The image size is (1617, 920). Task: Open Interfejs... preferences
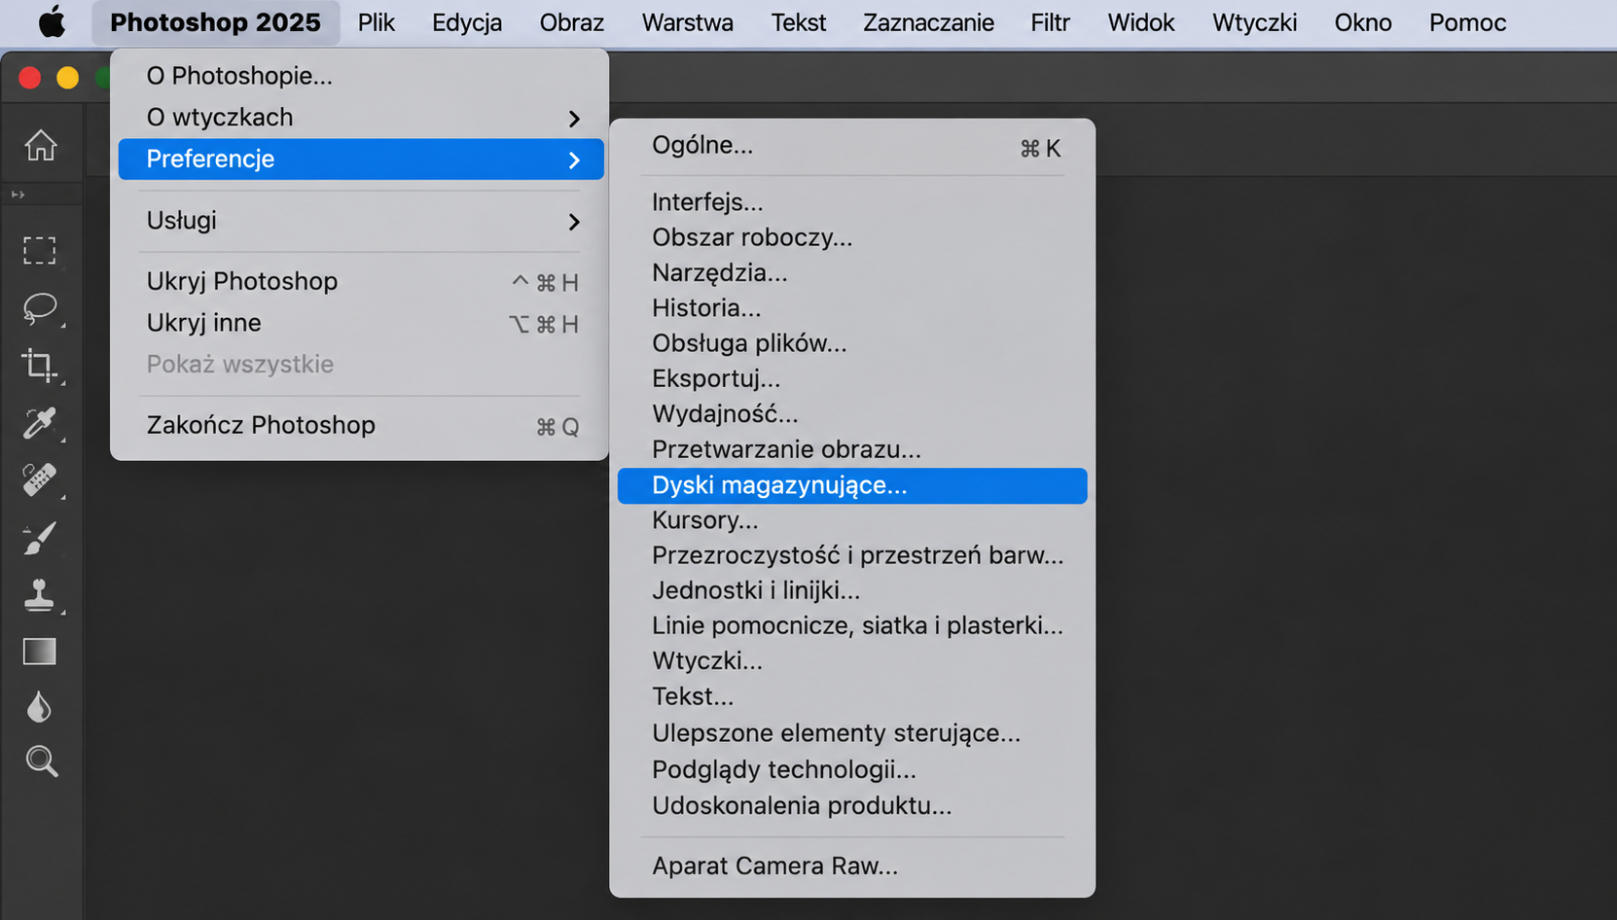[852, 202]
